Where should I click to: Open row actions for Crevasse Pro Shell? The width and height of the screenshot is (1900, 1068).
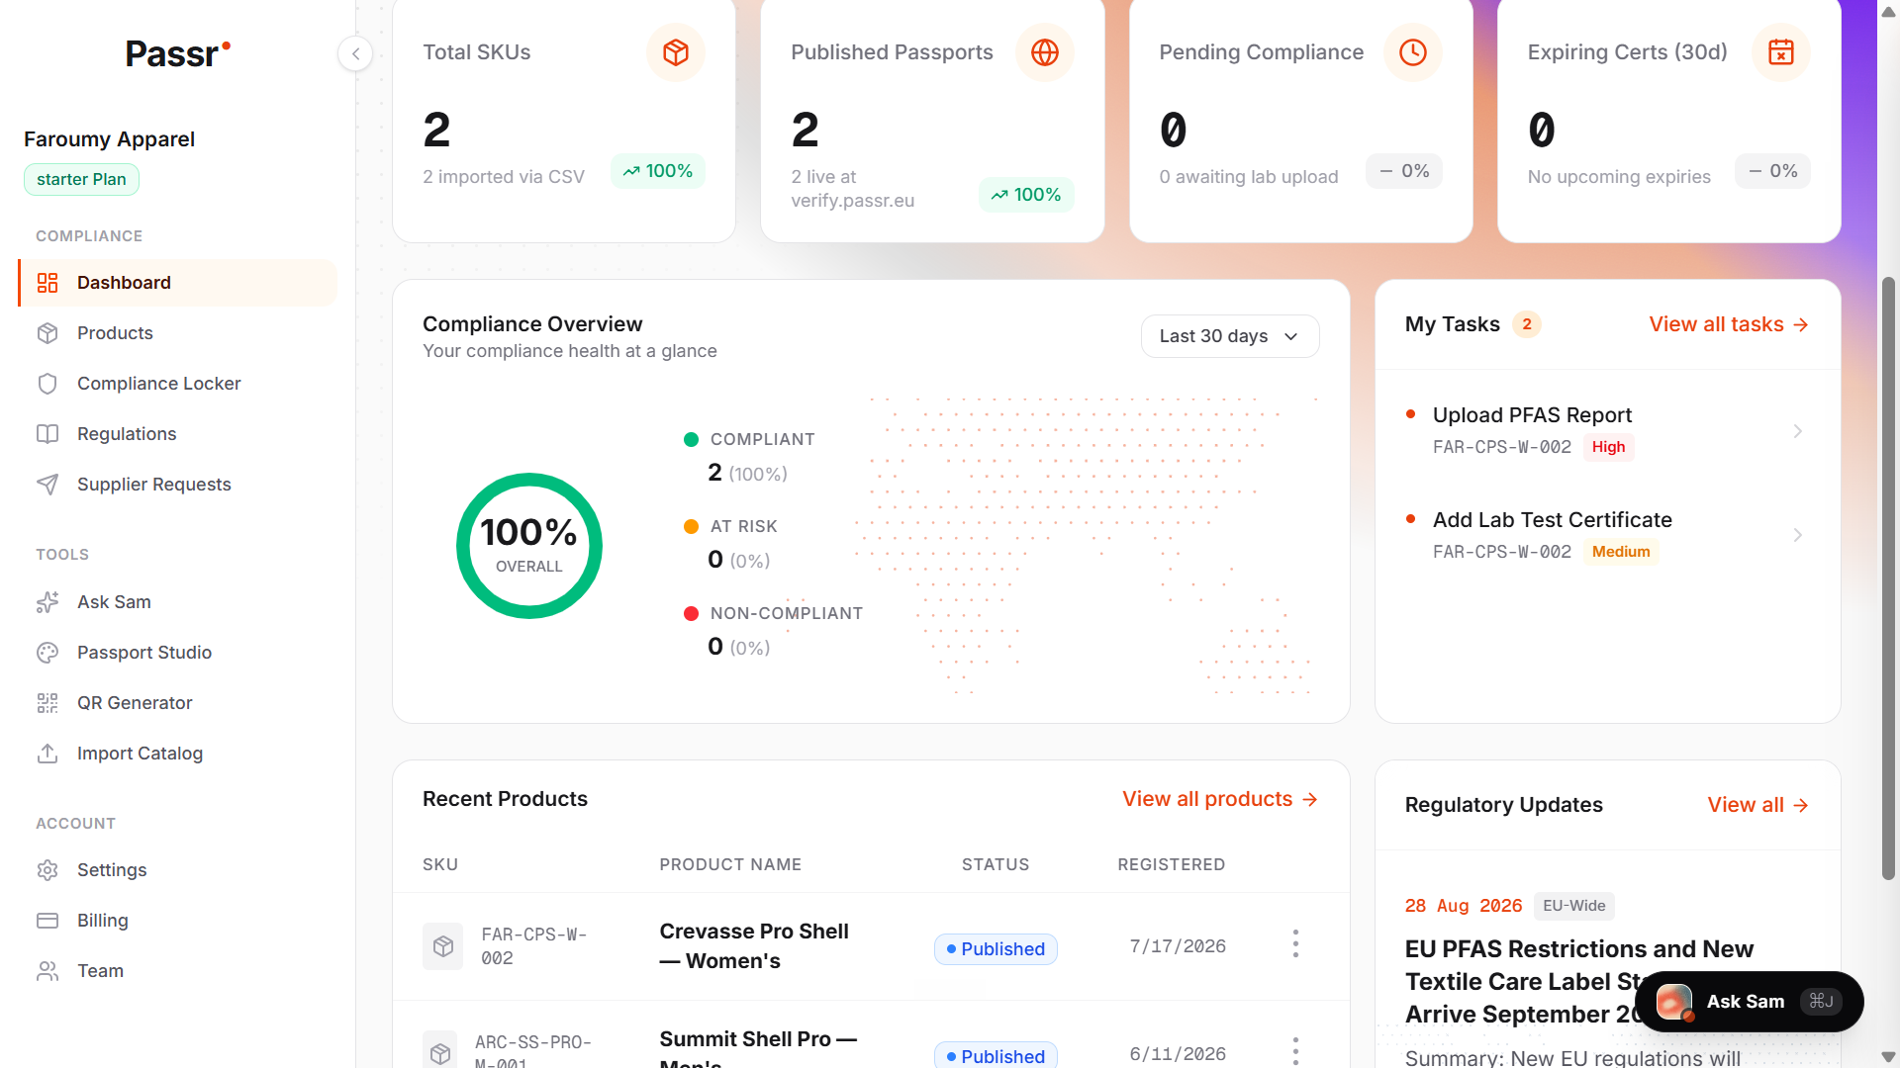pyautogui.click(x=1295, y=943)
